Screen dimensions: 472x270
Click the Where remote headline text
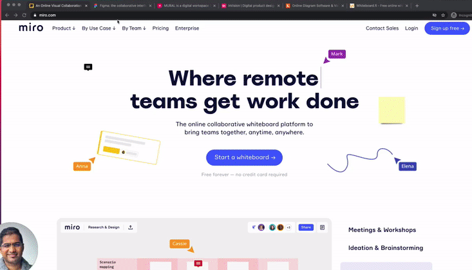click(x=243, y=79)
